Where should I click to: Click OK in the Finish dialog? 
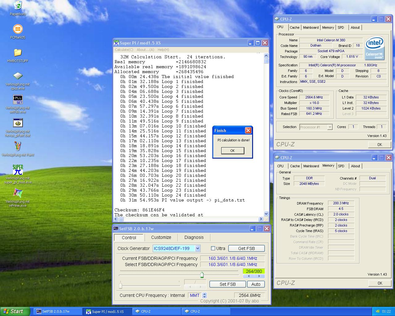[232, 151]
